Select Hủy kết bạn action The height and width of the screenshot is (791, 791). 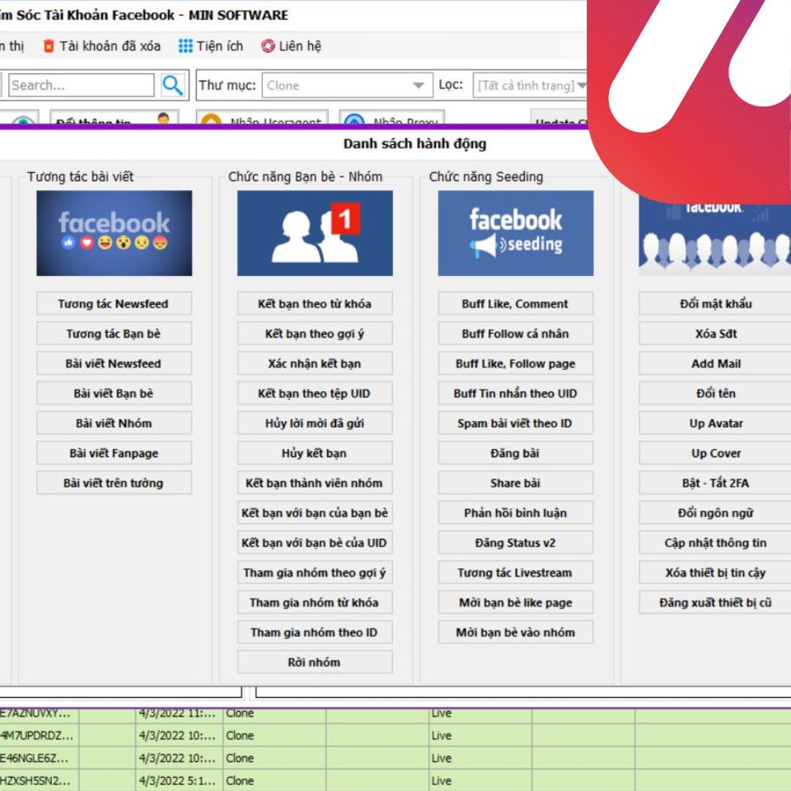point(315,453)
